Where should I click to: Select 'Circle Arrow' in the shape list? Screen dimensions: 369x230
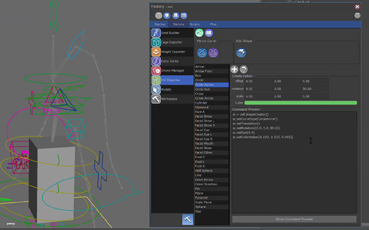pyautogui.click(x=212, y=85)
